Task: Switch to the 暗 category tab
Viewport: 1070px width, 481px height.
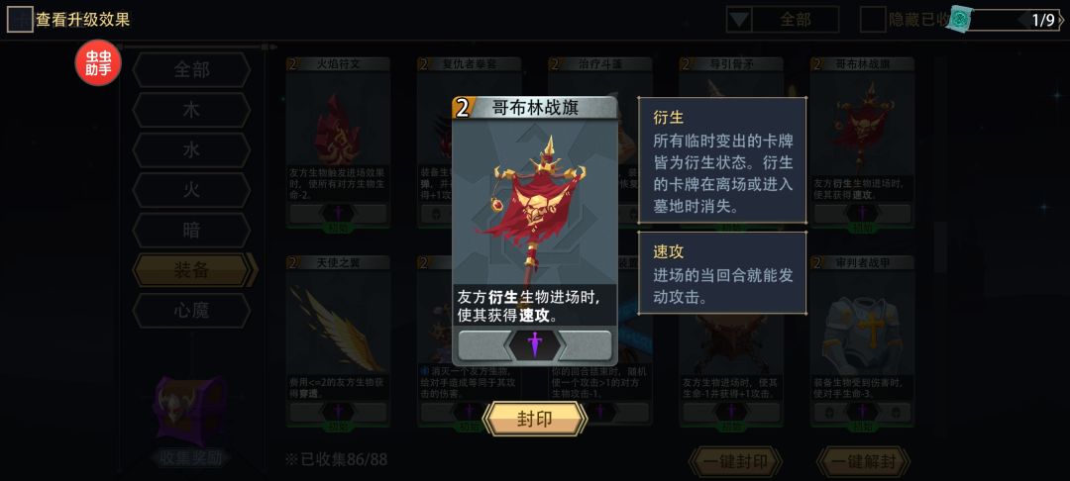Action: [192, 231]
